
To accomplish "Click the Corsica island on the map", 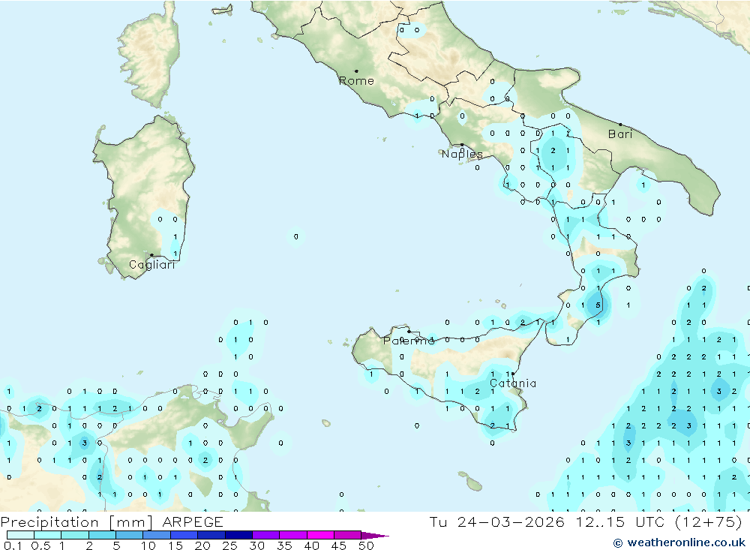I will [150, 55].
